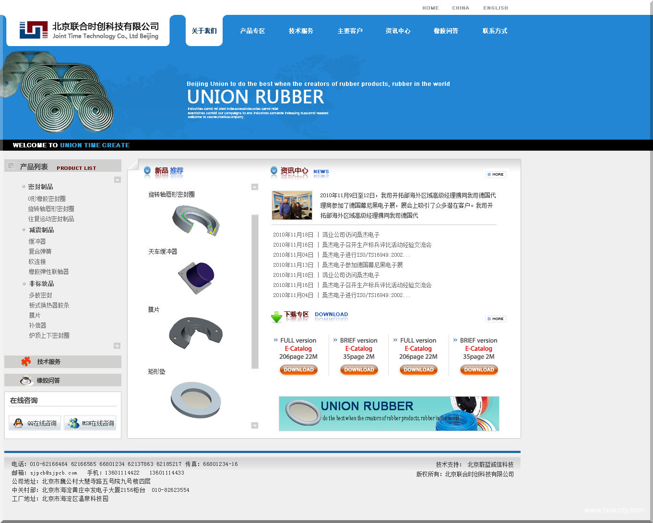Open the 技术服务 top menu item
653x523 pixels.
coord(301,31)
